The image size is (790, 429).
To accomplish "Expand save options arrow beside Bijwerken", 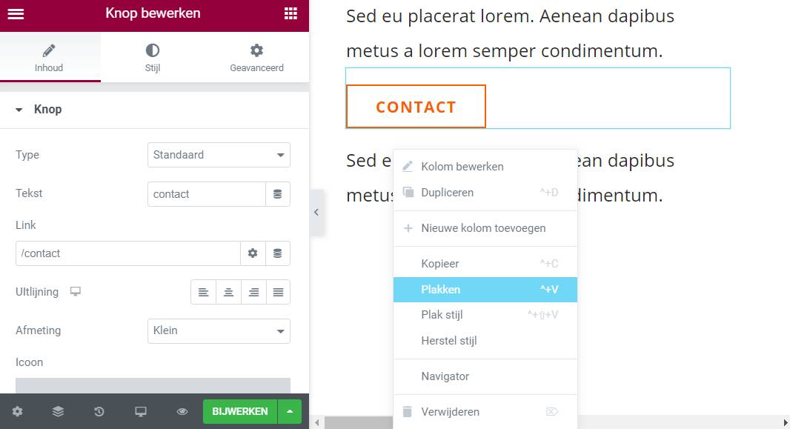I will coord(290,412).
